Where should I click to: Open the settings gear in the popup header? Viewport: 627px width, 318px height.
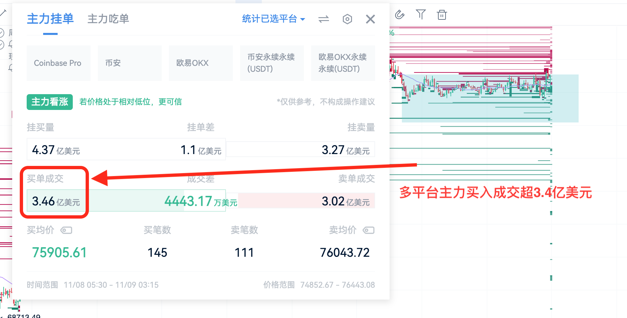347,19
